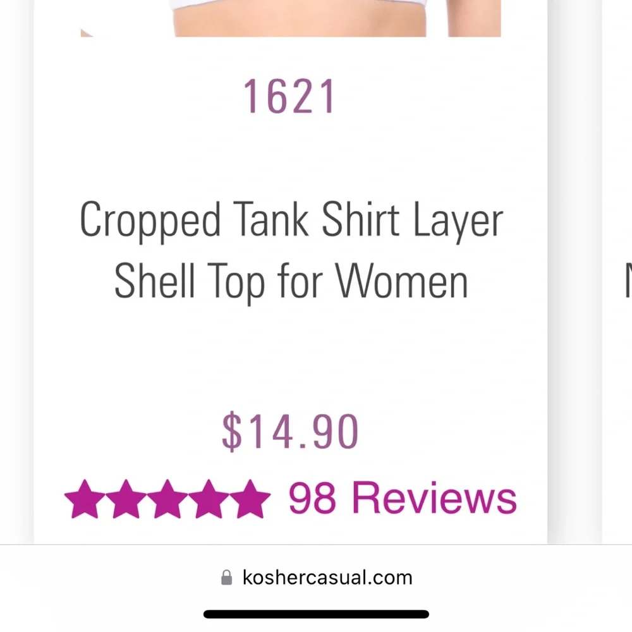Click the second rating star
The width and height of the screenshot is (632, 632).
pyautogui.click(x=128, y=499)
